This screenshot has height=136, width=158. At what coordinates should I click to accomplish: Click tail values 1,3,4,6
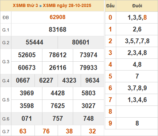coord(137,100)
